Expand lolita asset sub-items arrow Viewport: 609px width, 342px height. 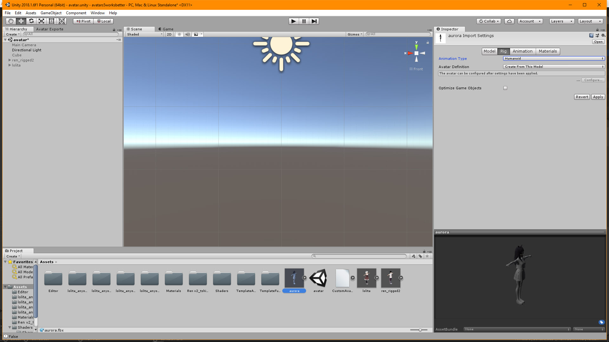(x=377, y=278)
